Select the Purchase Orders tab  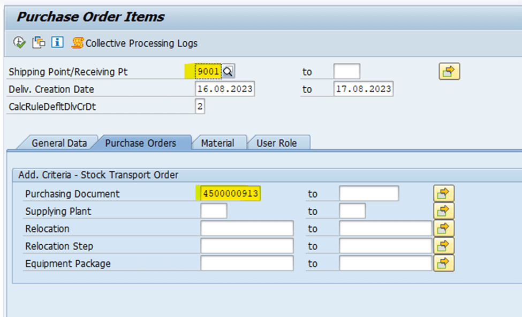point(140,143)
